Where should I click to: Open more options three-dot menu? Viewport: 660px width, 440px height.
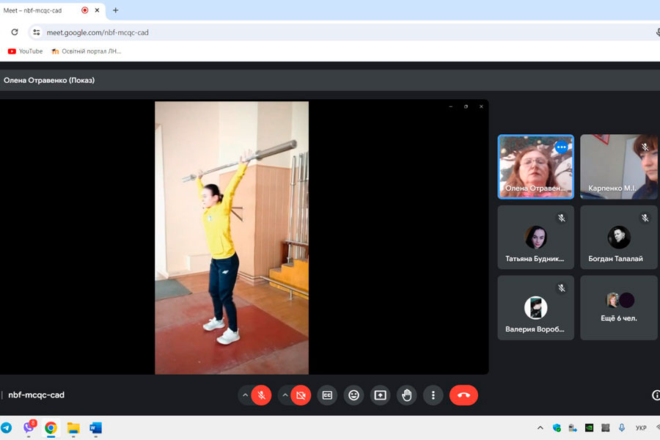click(433, 395)
